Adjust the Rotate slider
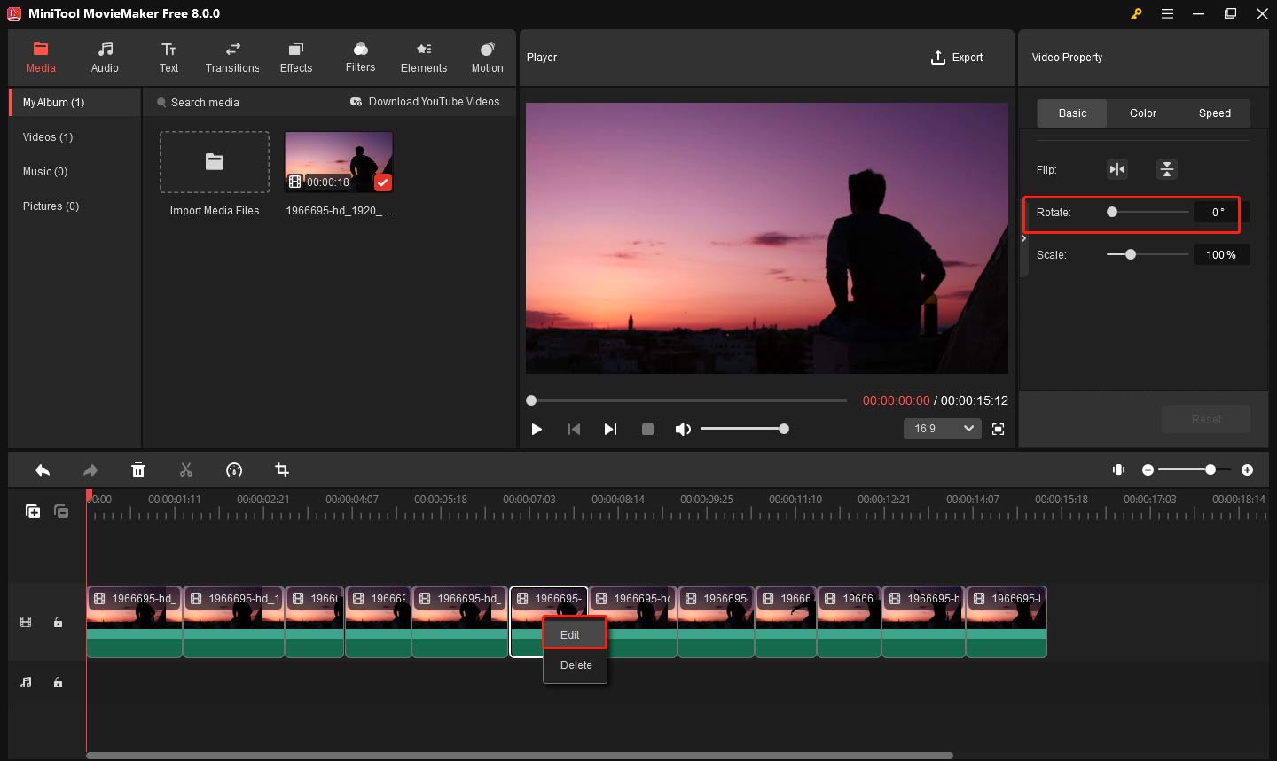1277x761 pixels. [x=1148, y=212]
